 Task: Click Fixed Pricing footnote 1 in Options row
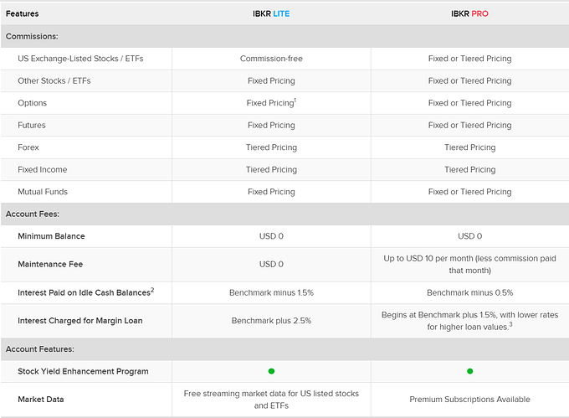click(x=271, y=103)
